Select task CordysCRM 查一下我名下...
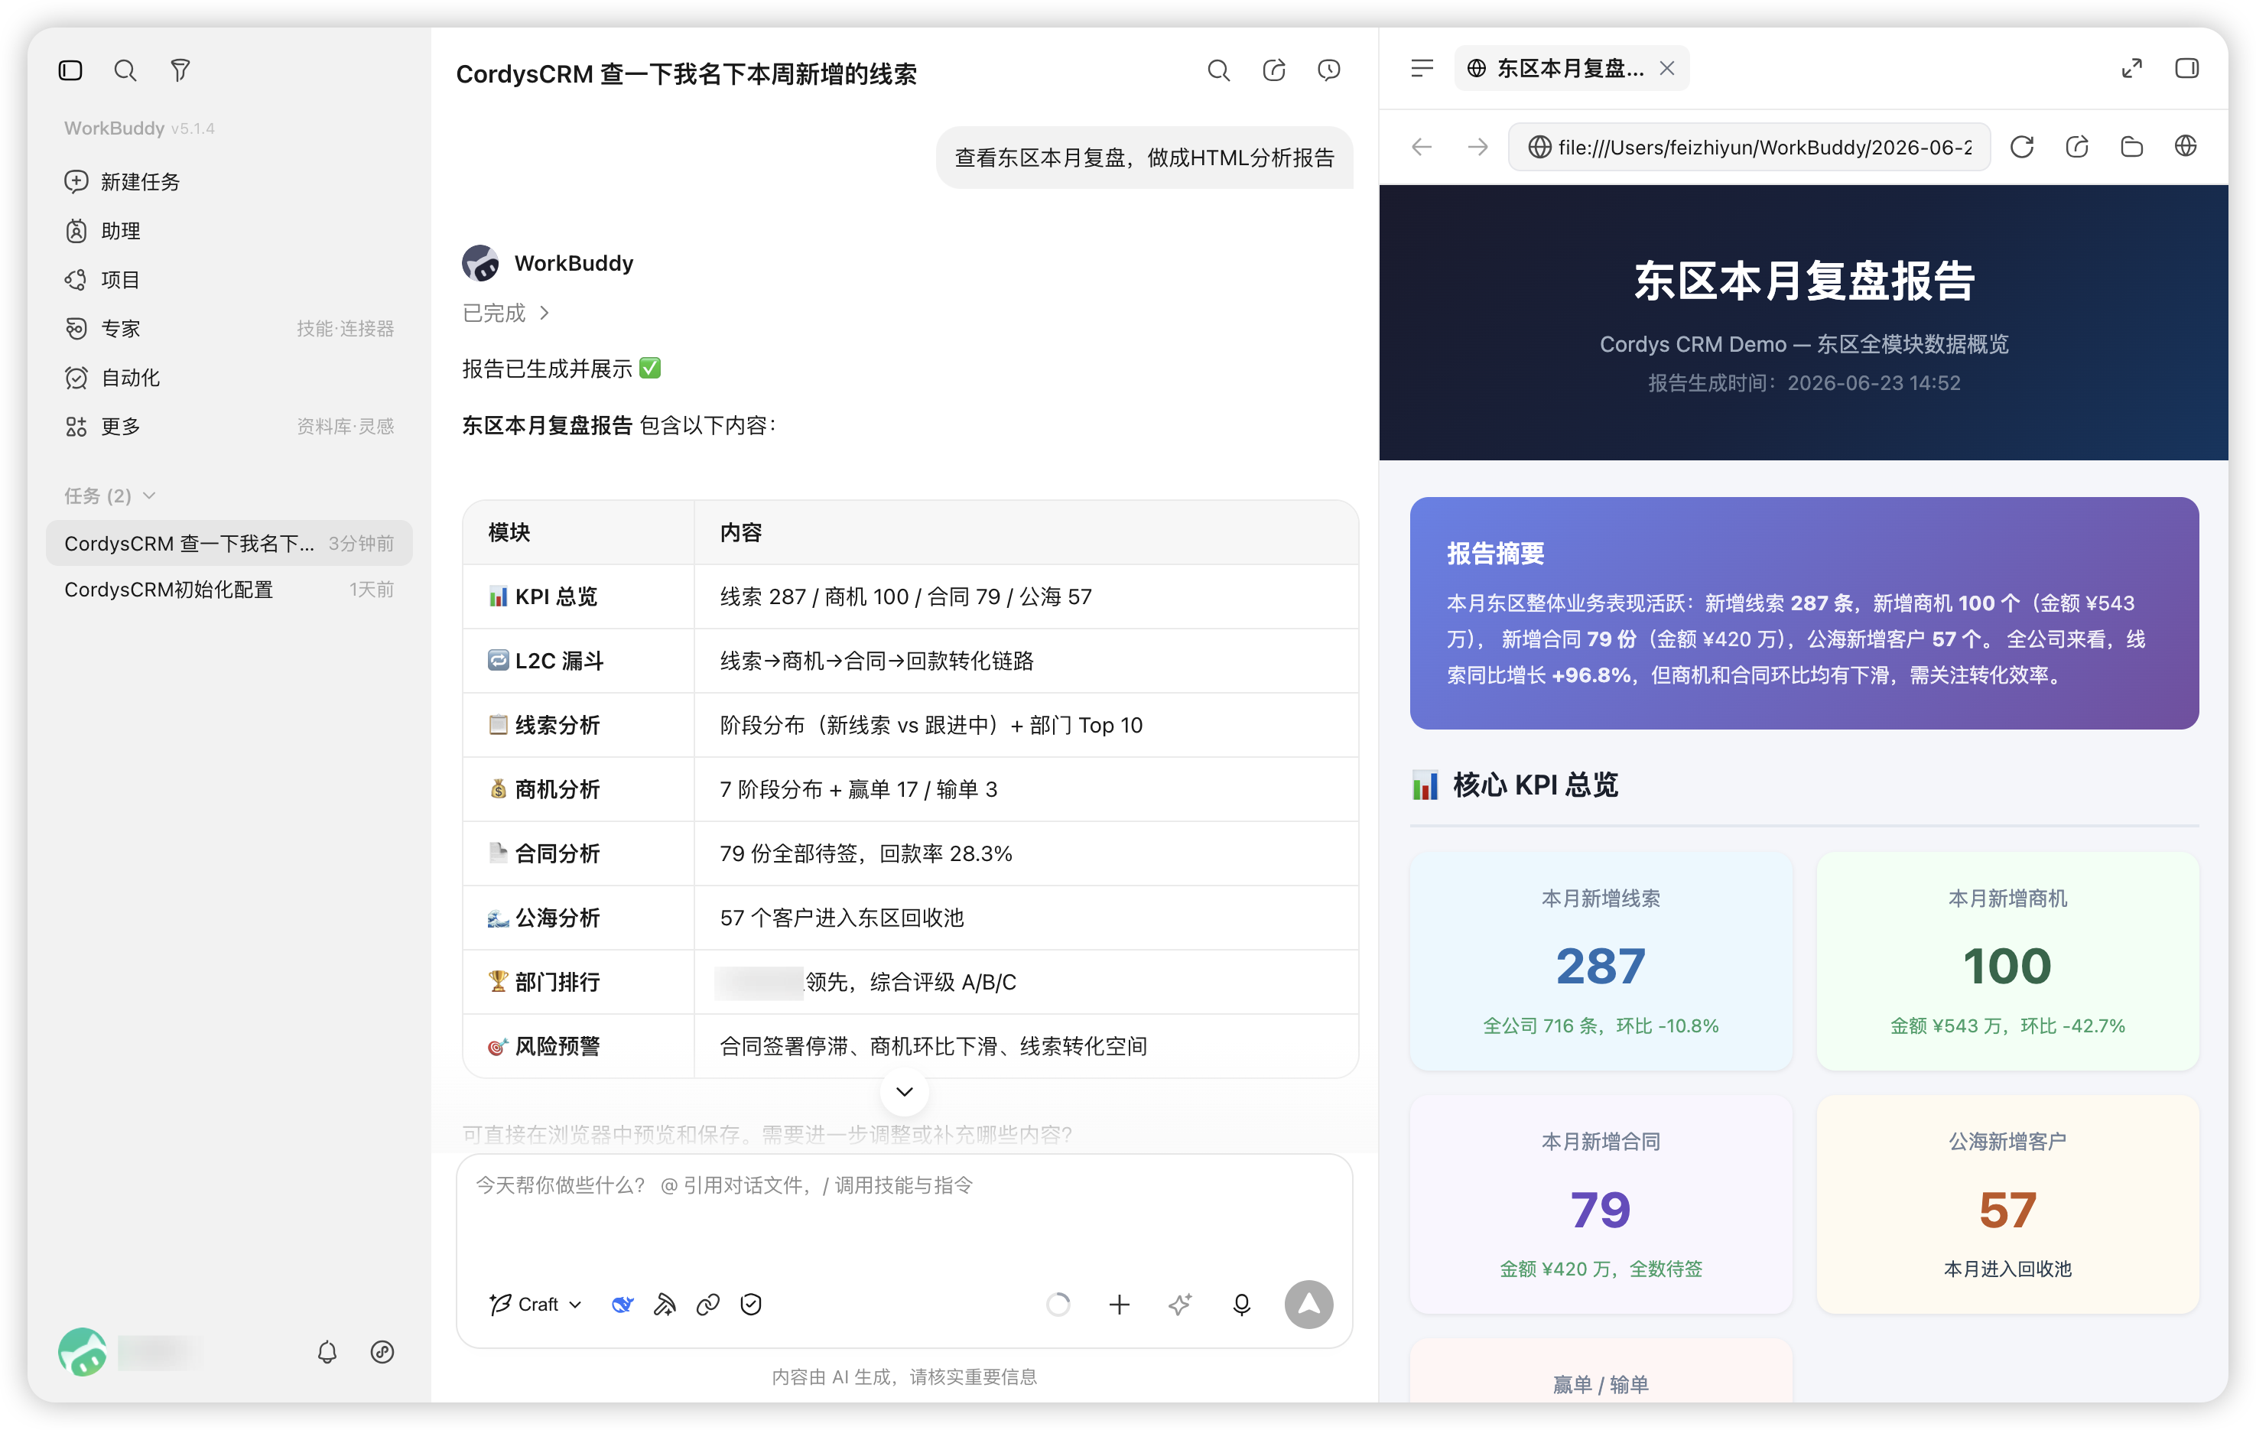 (229, 544)
